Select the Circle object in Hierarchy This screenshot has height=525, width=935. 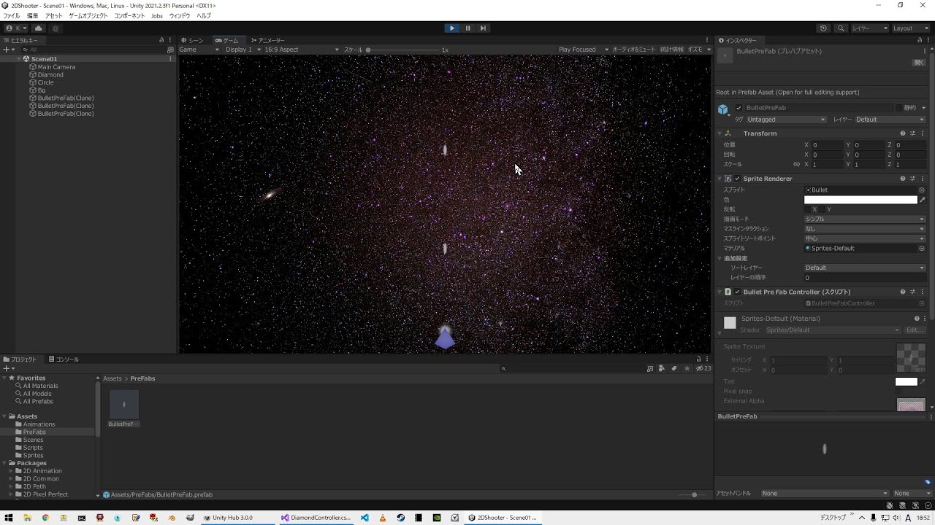(45, 82)
